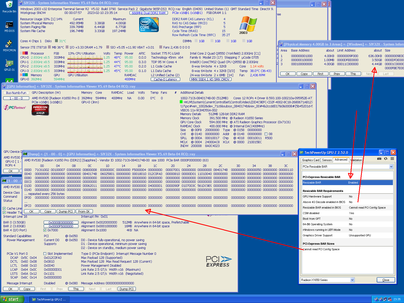Select the GPU Hardware Support row

[347, 196]
